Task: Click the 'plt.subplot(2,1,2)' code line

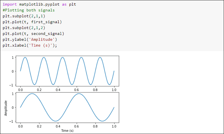Action: (x=24, y=28)
